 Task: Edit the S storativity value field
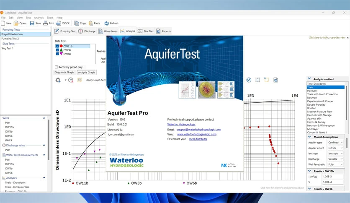[332, 182]
